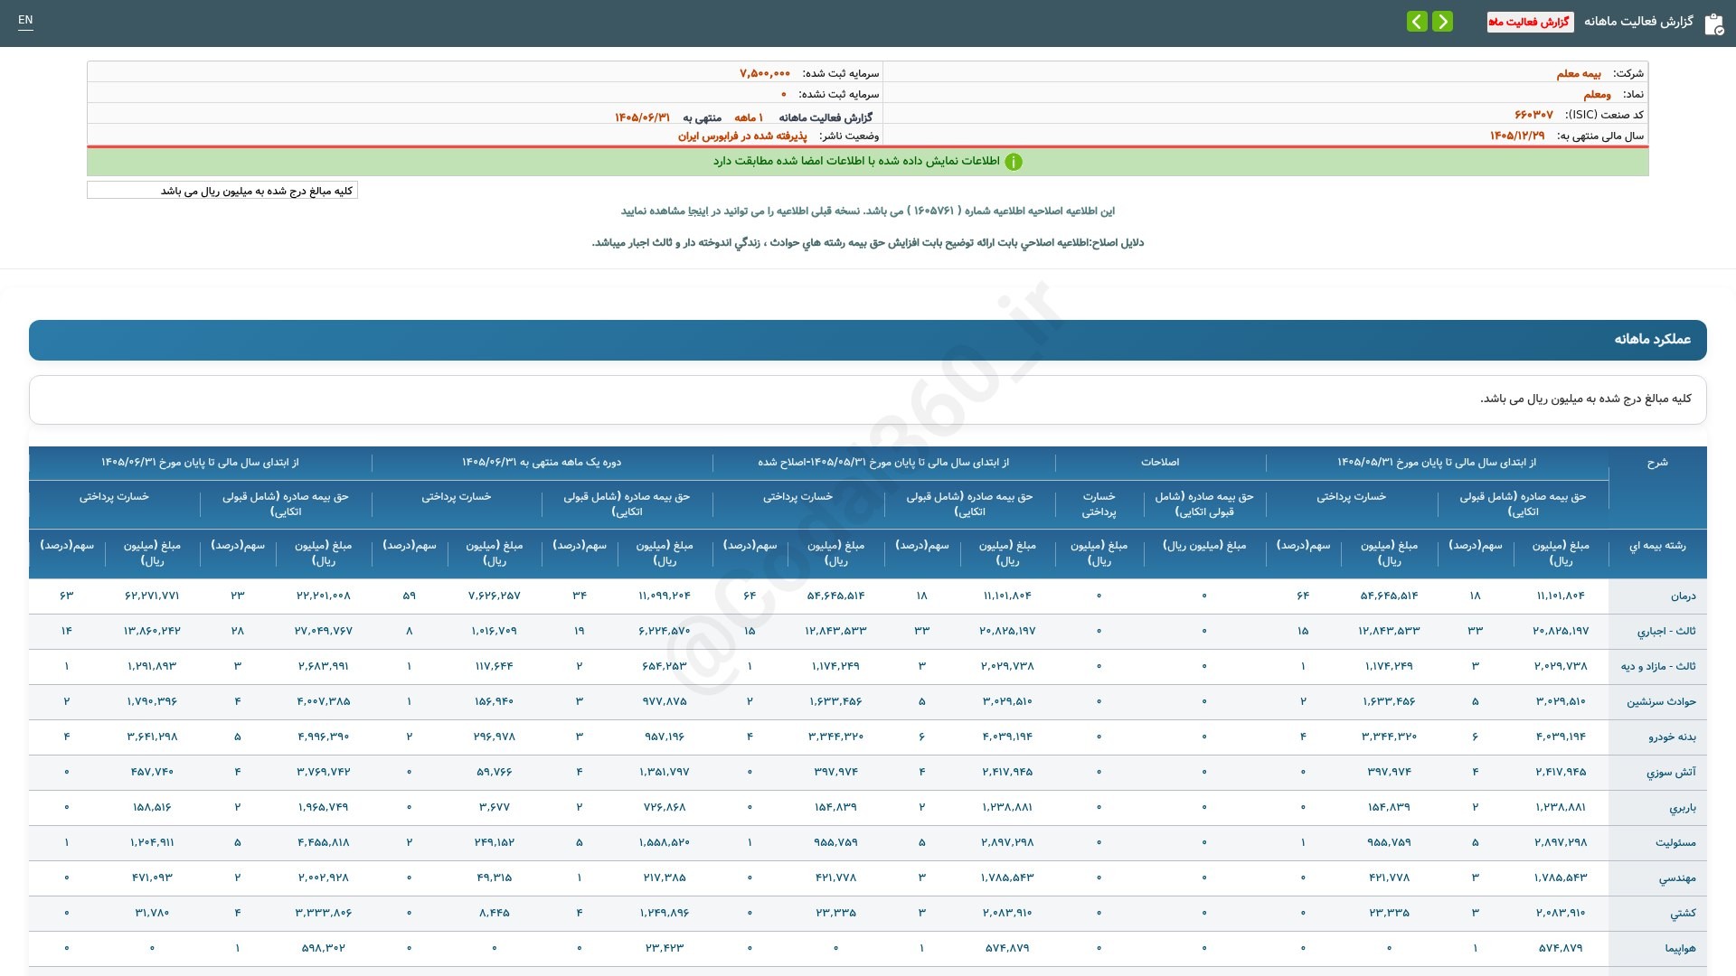Screen dimensions: 1736x976
Task: Click the شرح column header
Action: tap(1657, 463)
